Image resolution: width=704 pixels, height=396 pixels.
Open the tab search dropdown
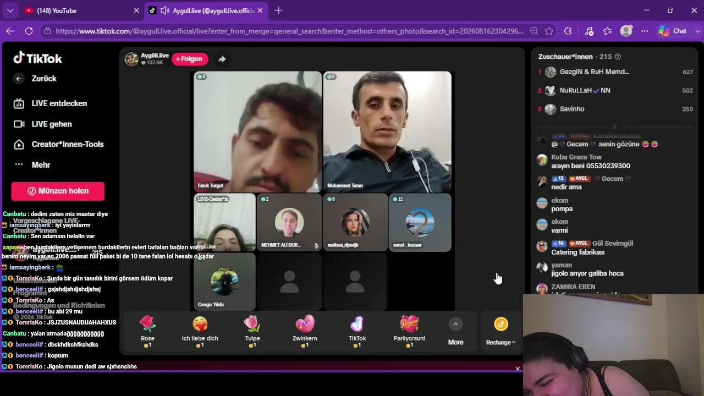[x=10, y=10]
